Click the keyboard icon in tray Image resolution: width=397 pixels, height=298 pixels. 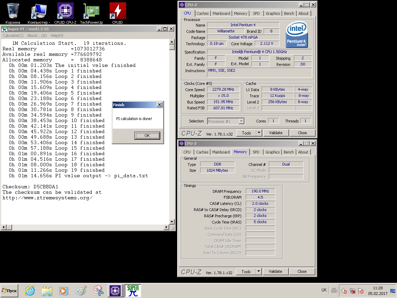pos(334,290)
